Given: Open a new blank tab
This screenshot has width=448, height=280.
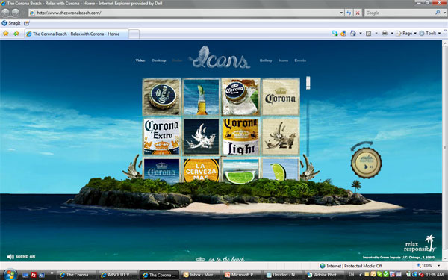Looking at the screenshot, I should tap(134, 34).
